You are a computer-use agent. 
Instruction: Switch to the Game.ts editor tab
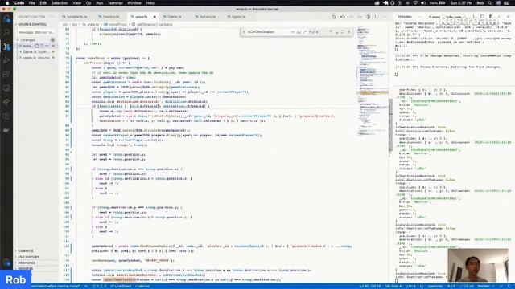[x=172, y=16]
